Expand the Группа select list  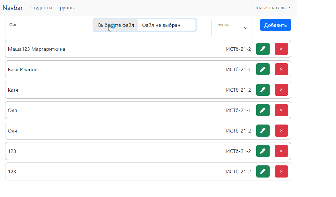coord(232,28)
